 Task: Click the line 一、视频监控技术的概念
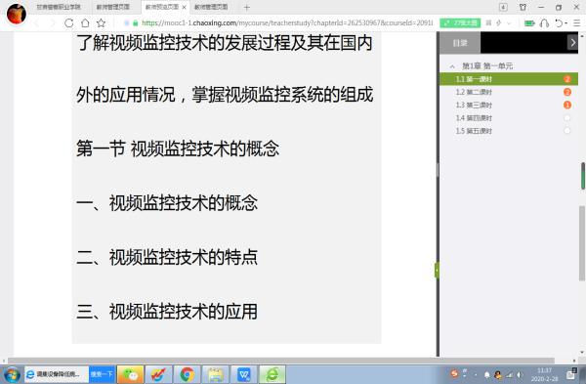(167, 202)
